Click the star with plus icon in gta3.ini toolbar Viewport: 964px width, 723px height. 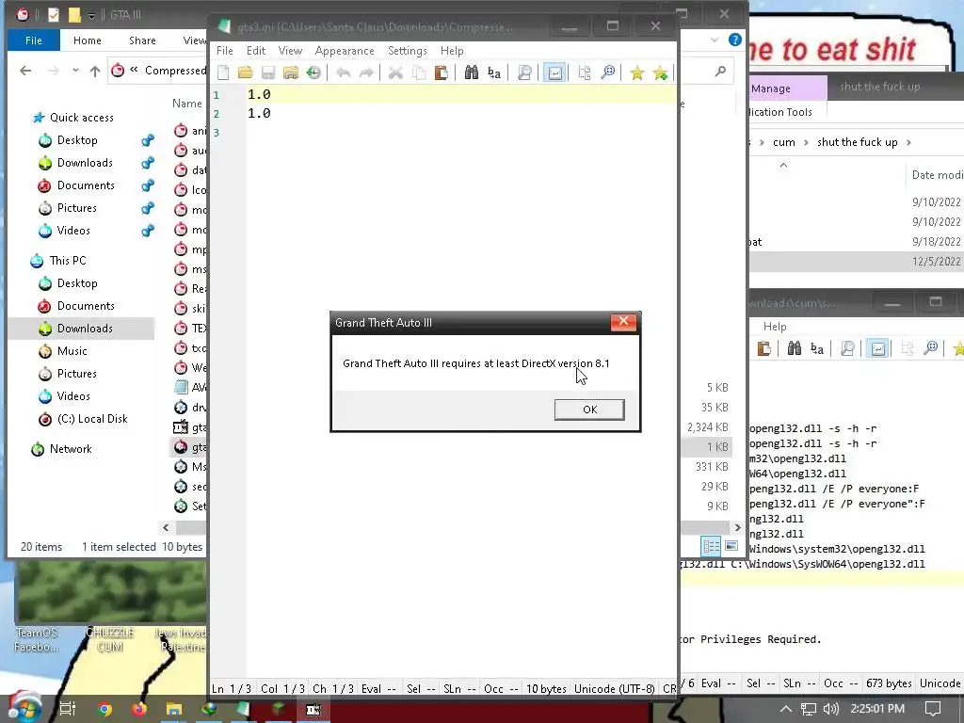pos(660,73)
